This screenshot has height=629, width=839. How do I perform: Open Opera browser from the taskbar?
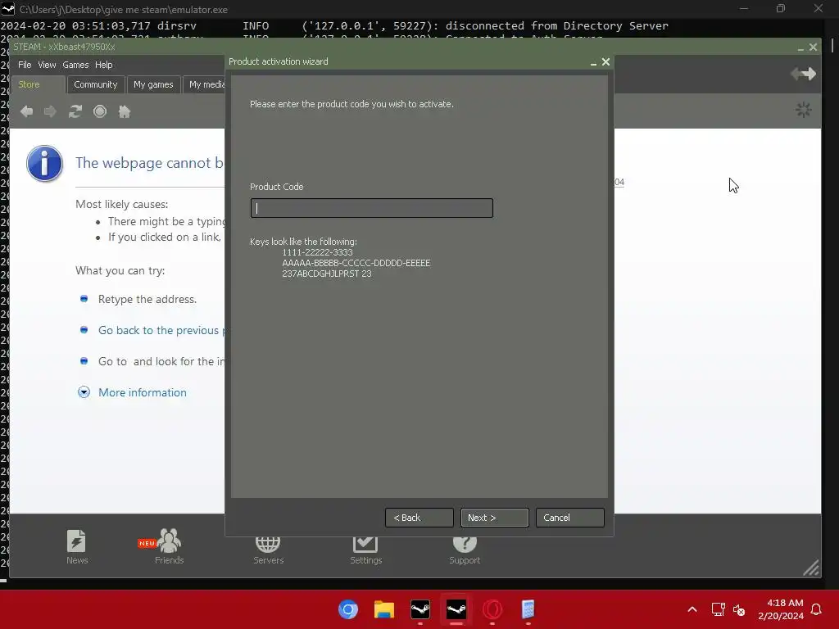[492, 609]
